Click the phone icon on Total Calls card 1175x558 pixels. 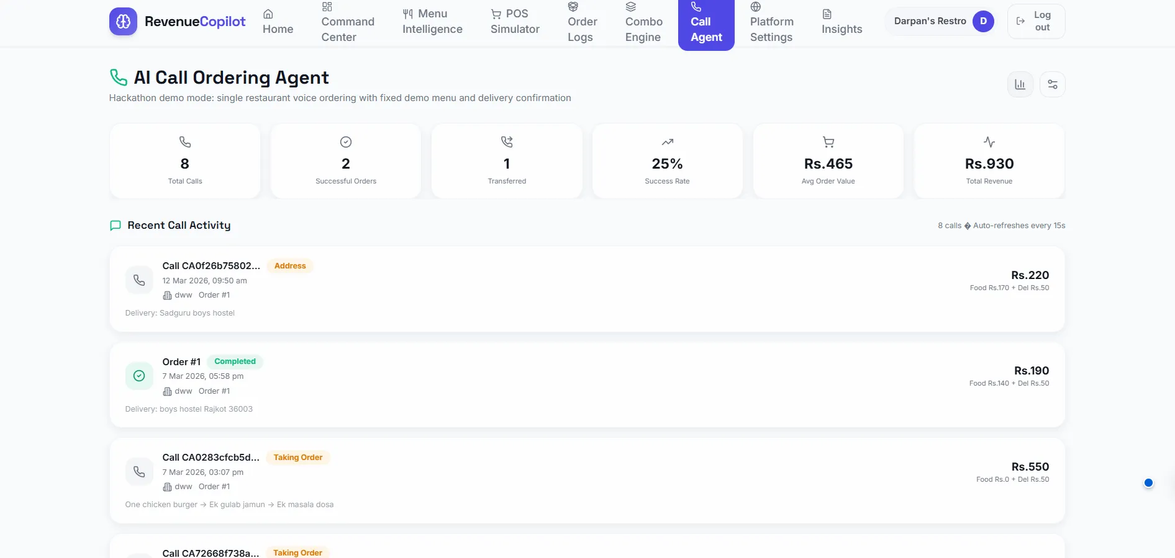coord(185,142)
